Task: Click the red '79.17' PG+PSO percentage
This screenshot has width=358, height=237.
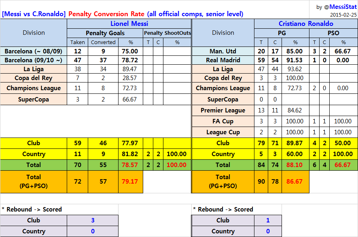Action: pyautogui.click(x=131, y=182)
